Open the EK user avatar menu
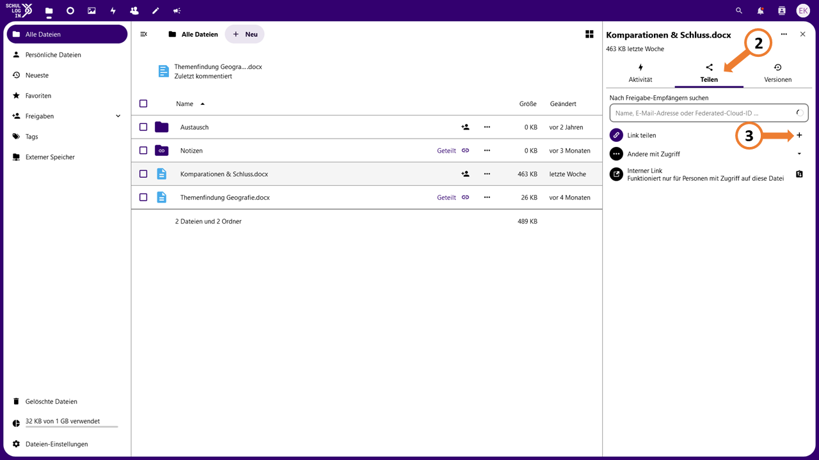The image size is (819, 460). pos(803,11)
